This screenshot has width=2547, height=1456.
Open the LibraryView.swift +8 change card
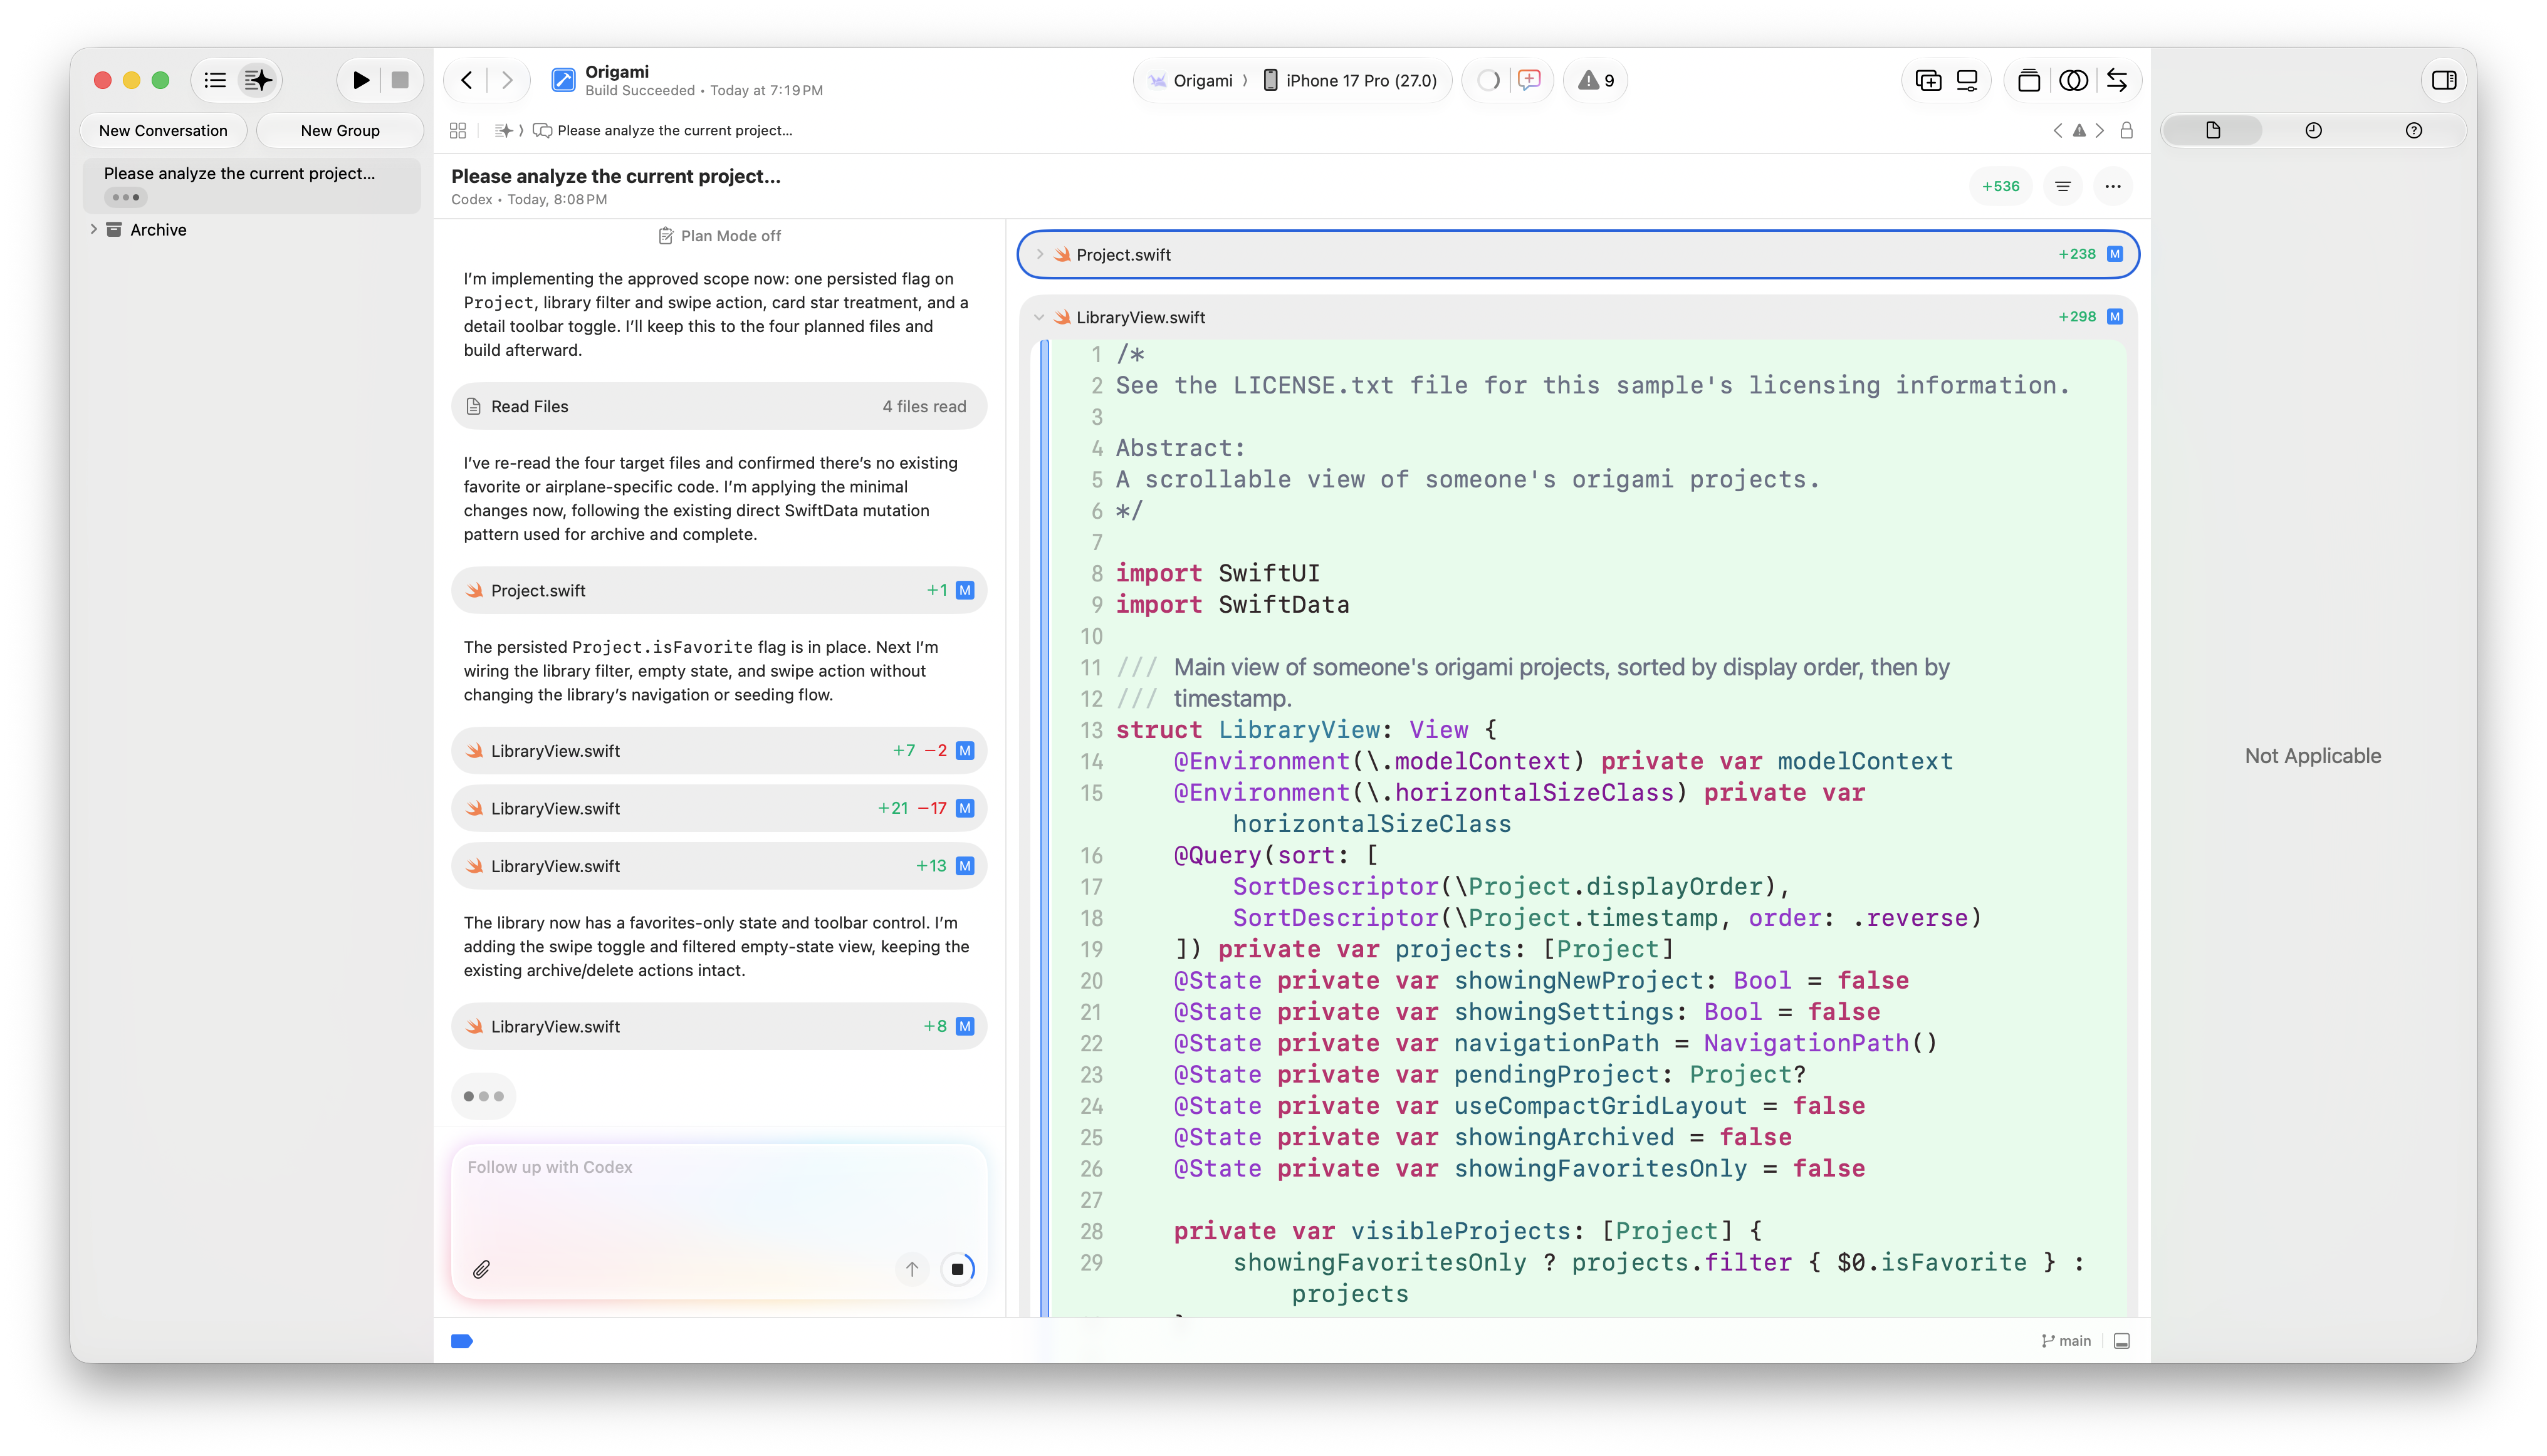click(x=718, y=1026)
